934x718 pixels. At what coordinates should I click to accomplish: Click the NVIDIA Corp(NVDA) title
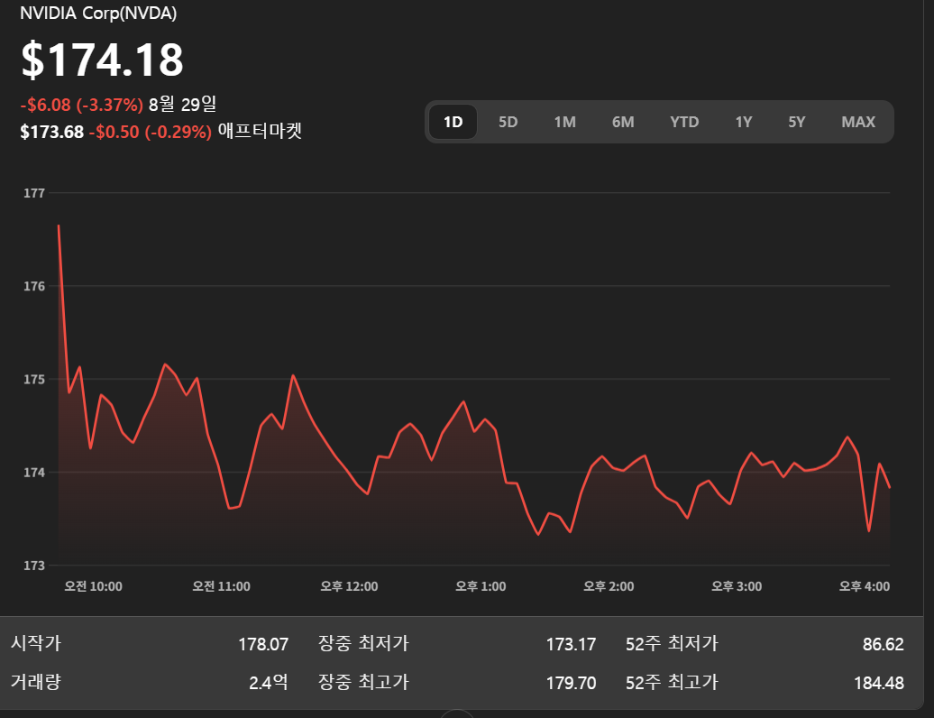coord(98,14)
